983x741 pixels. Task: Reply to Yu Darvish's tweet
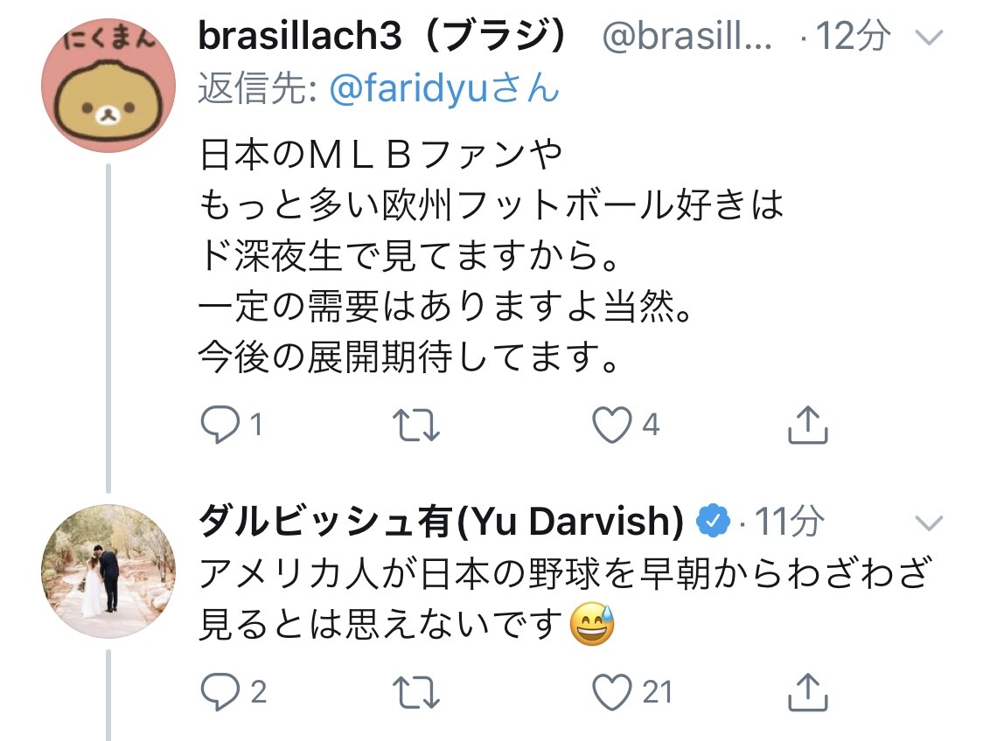[220, 691]
